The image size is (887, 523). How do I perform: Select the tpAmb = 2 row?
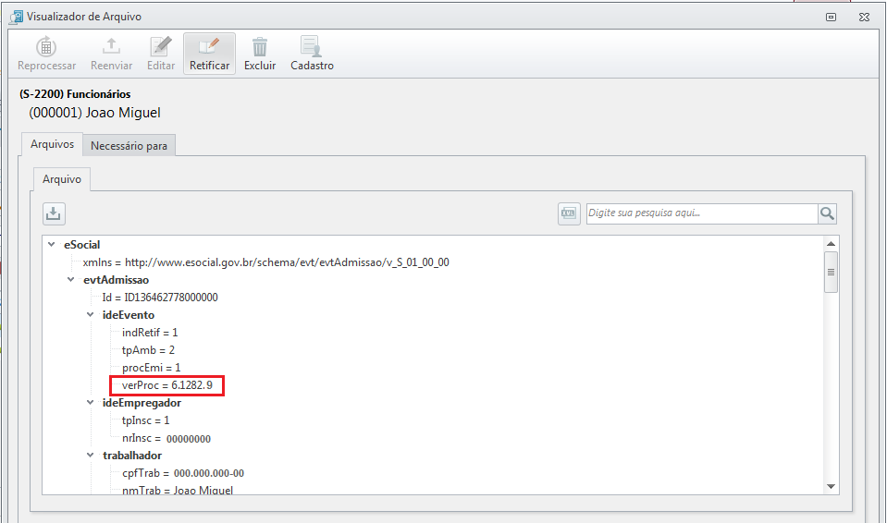pos(148,350)
